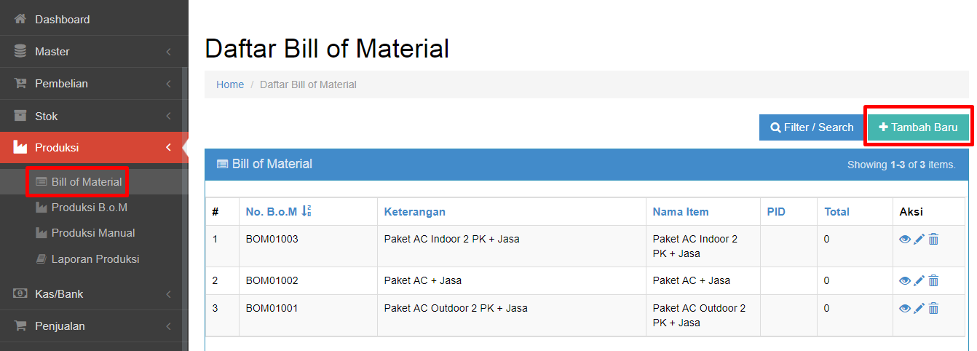
Task: Delete BOM01001 with the trash icon
Action: pyautogui.click(x=933, y=308)
